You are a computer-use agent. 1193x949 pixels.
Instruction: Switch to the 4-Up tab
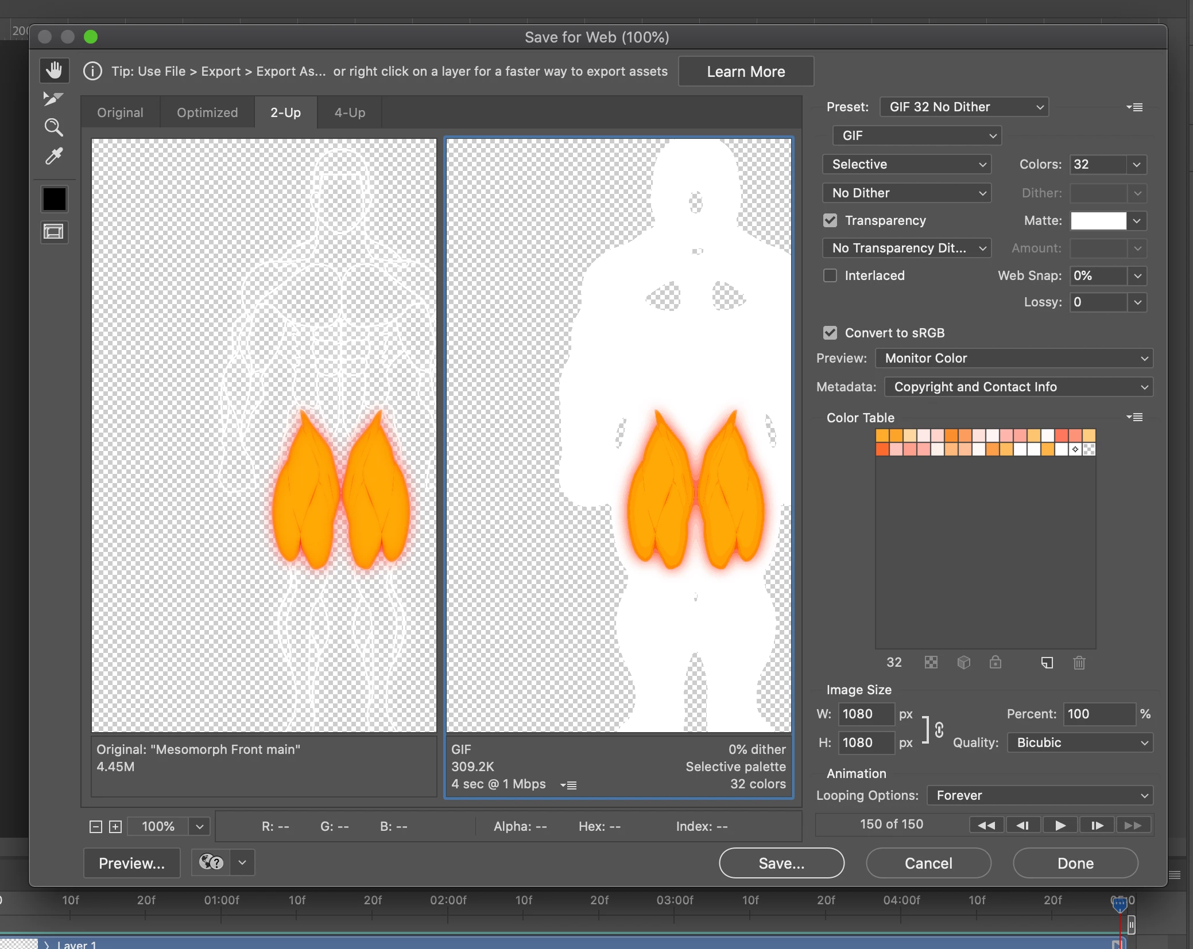coord(350,112)
